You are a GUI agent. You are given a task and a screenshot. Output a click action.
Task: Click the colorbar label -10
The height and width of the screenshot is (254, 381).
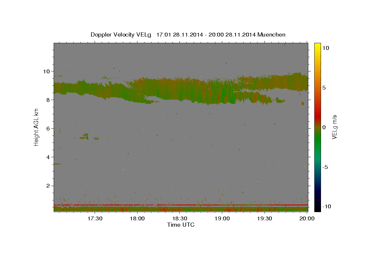click(x=326, y=207)
